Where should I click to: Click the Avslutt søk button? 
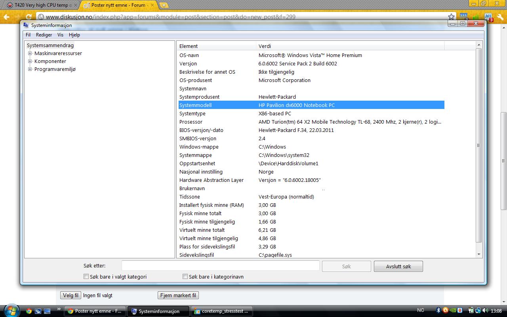(398, 266)
